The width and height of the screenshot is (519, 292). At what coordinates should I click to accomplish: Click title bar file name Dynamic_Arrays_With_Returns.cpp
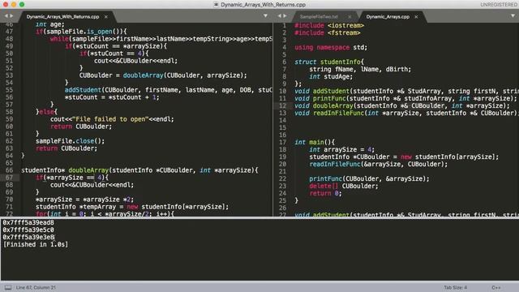point(263,5)
